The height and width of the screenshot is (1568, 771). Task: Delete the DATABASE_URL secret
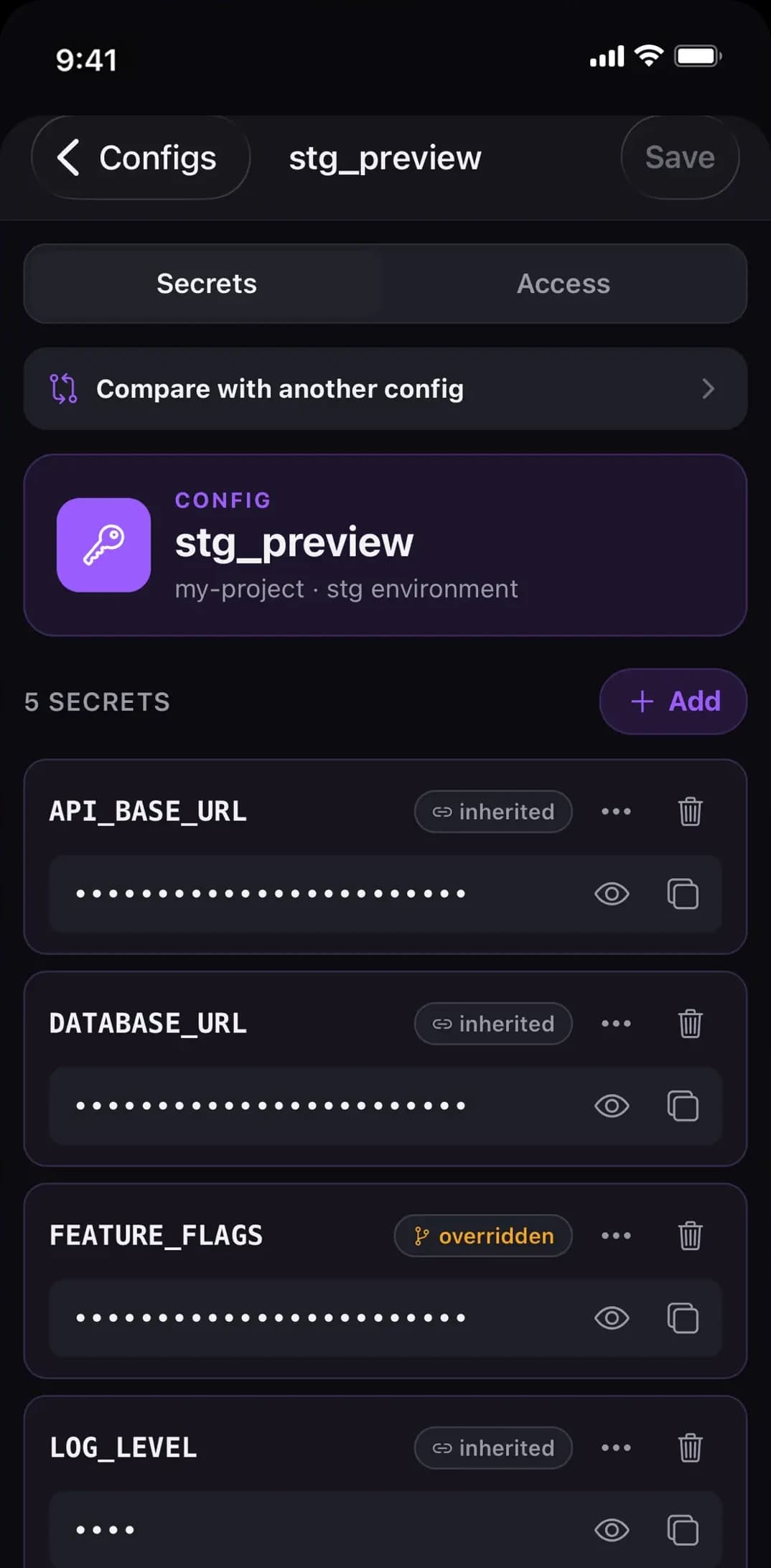[x=690, y=1023]
